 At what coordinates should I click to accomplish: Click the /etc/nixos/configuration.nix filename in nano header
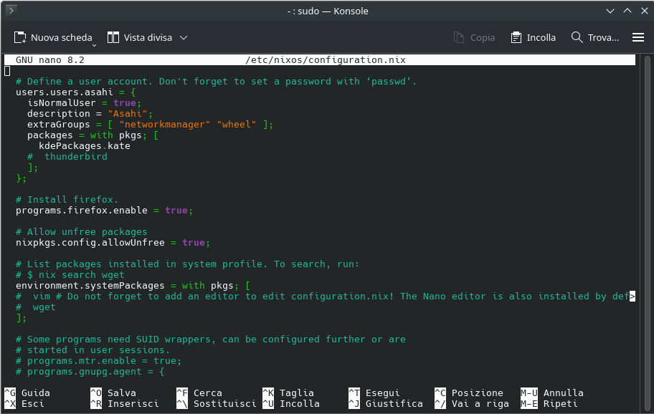(x=326, y=60)
